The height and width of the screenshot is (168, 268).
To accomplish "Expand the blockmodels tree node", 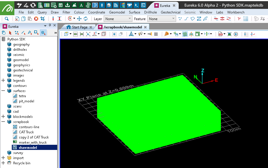I will (x=3, y=117).
